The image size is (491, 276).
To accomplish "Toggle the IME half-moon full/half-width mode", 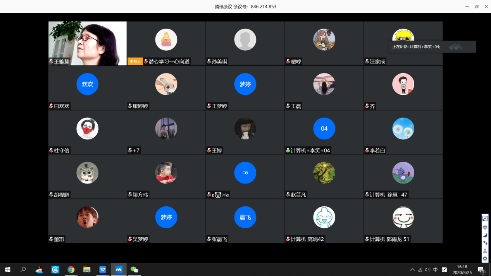I will (485, 235).
